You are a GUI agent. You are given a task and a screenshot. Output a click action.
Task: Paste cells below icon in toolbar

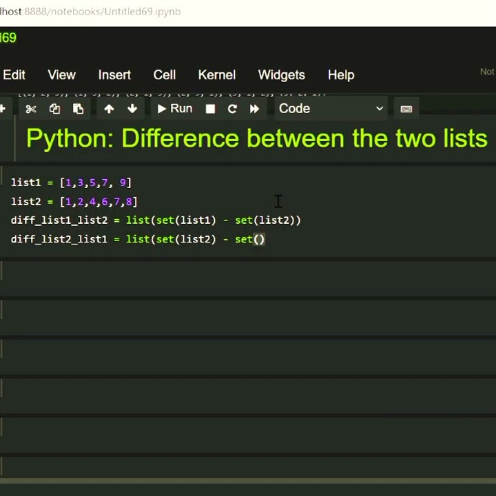tap(78, 109)
